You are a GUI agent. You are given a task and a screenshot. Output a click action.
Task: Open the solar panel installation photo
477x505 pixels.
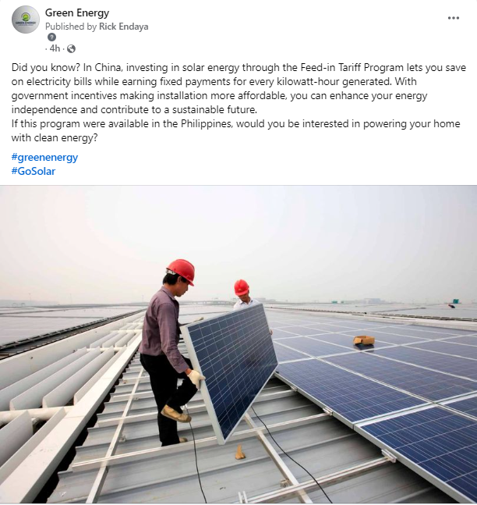click(x=238, y=344)
